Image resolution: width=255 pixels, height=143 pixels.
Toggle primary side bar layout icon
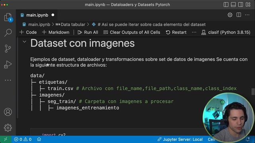click(226, 4)
